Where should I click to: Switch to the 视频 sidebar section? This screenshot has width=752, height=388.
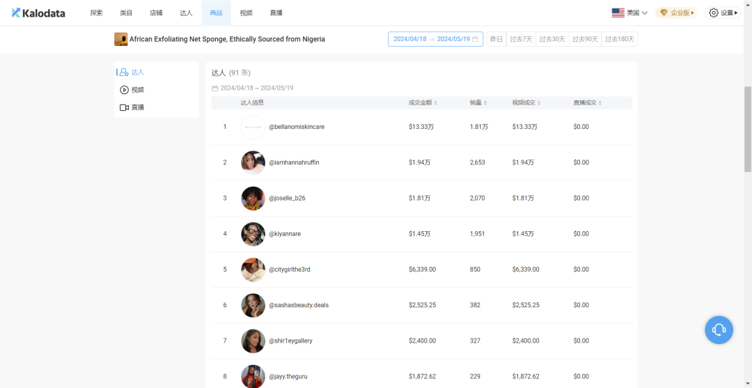(132, 90)
